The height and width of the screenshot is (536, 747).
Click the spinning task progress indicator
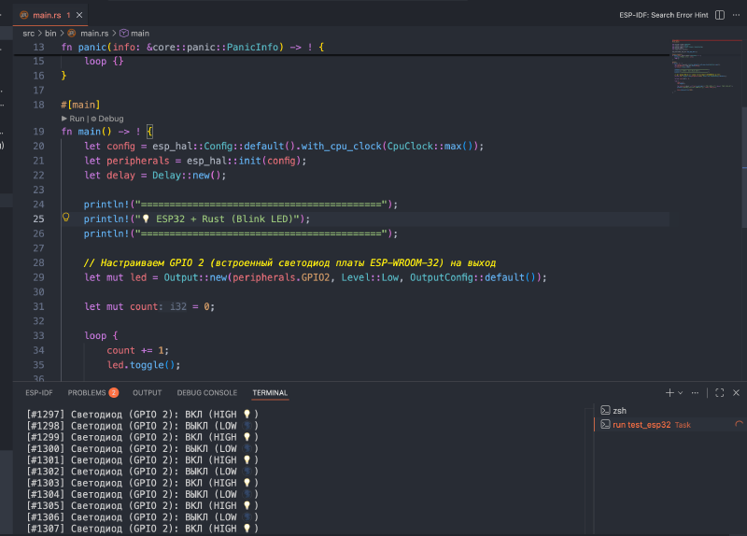[739, 425]
